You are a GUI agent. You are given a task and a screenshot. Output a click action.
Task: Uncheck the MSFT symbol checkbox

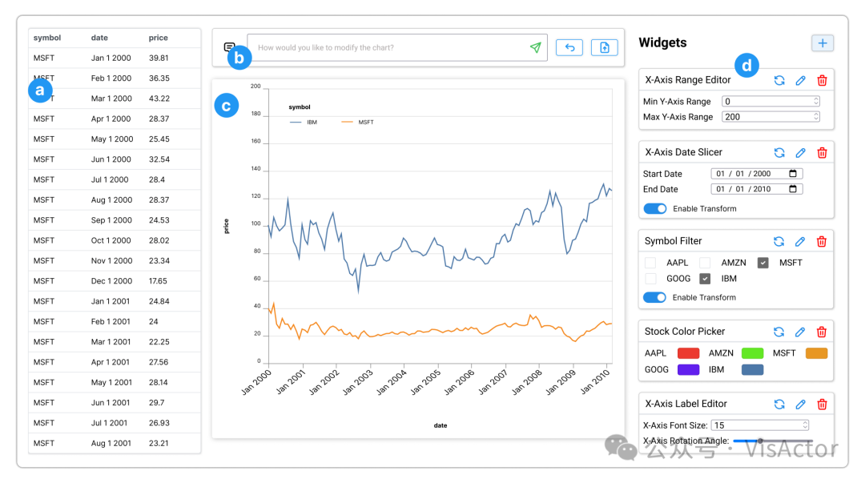[763, 263]
